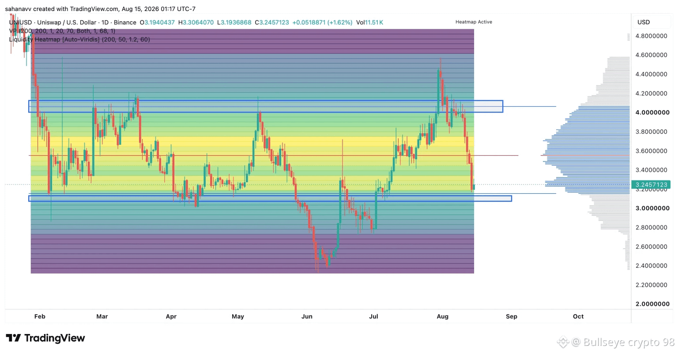
Task: Click the +0.0518871 (+1.62%) change value
Action: coord(322,23)
